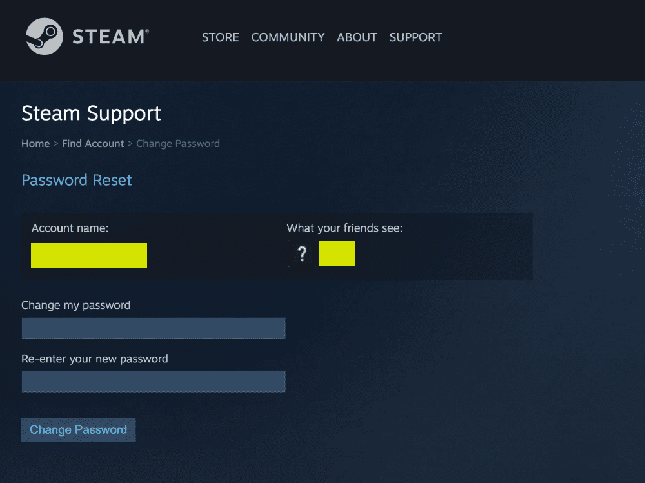Viewport: 645px width, 483px height.
Task: Focus the Re-enter your new password field
Action: pyautogui.click(x=154, y=382)
